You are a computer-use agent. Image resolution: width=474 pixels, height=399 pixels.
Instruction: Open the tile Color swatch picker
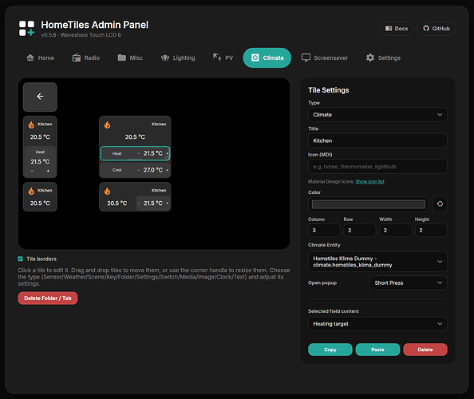click(368, 204)
